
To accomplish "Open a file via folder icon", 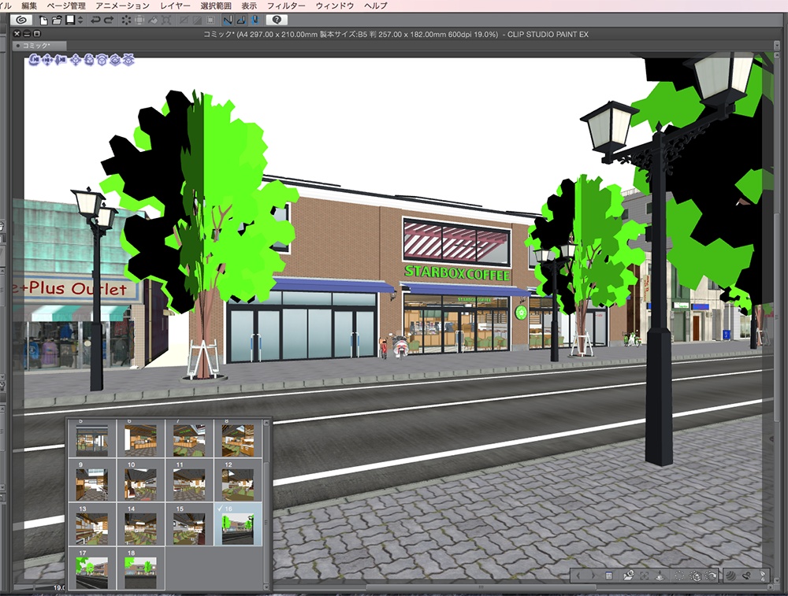I will tap(57, 20).
